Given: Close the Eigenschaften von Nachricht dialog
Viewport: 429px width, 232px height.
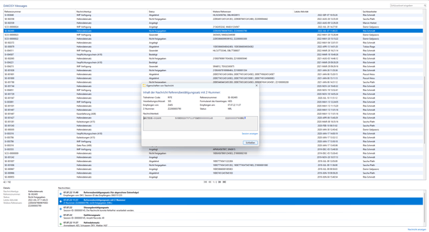Looking at the screenshot, I should pos(256,85).
